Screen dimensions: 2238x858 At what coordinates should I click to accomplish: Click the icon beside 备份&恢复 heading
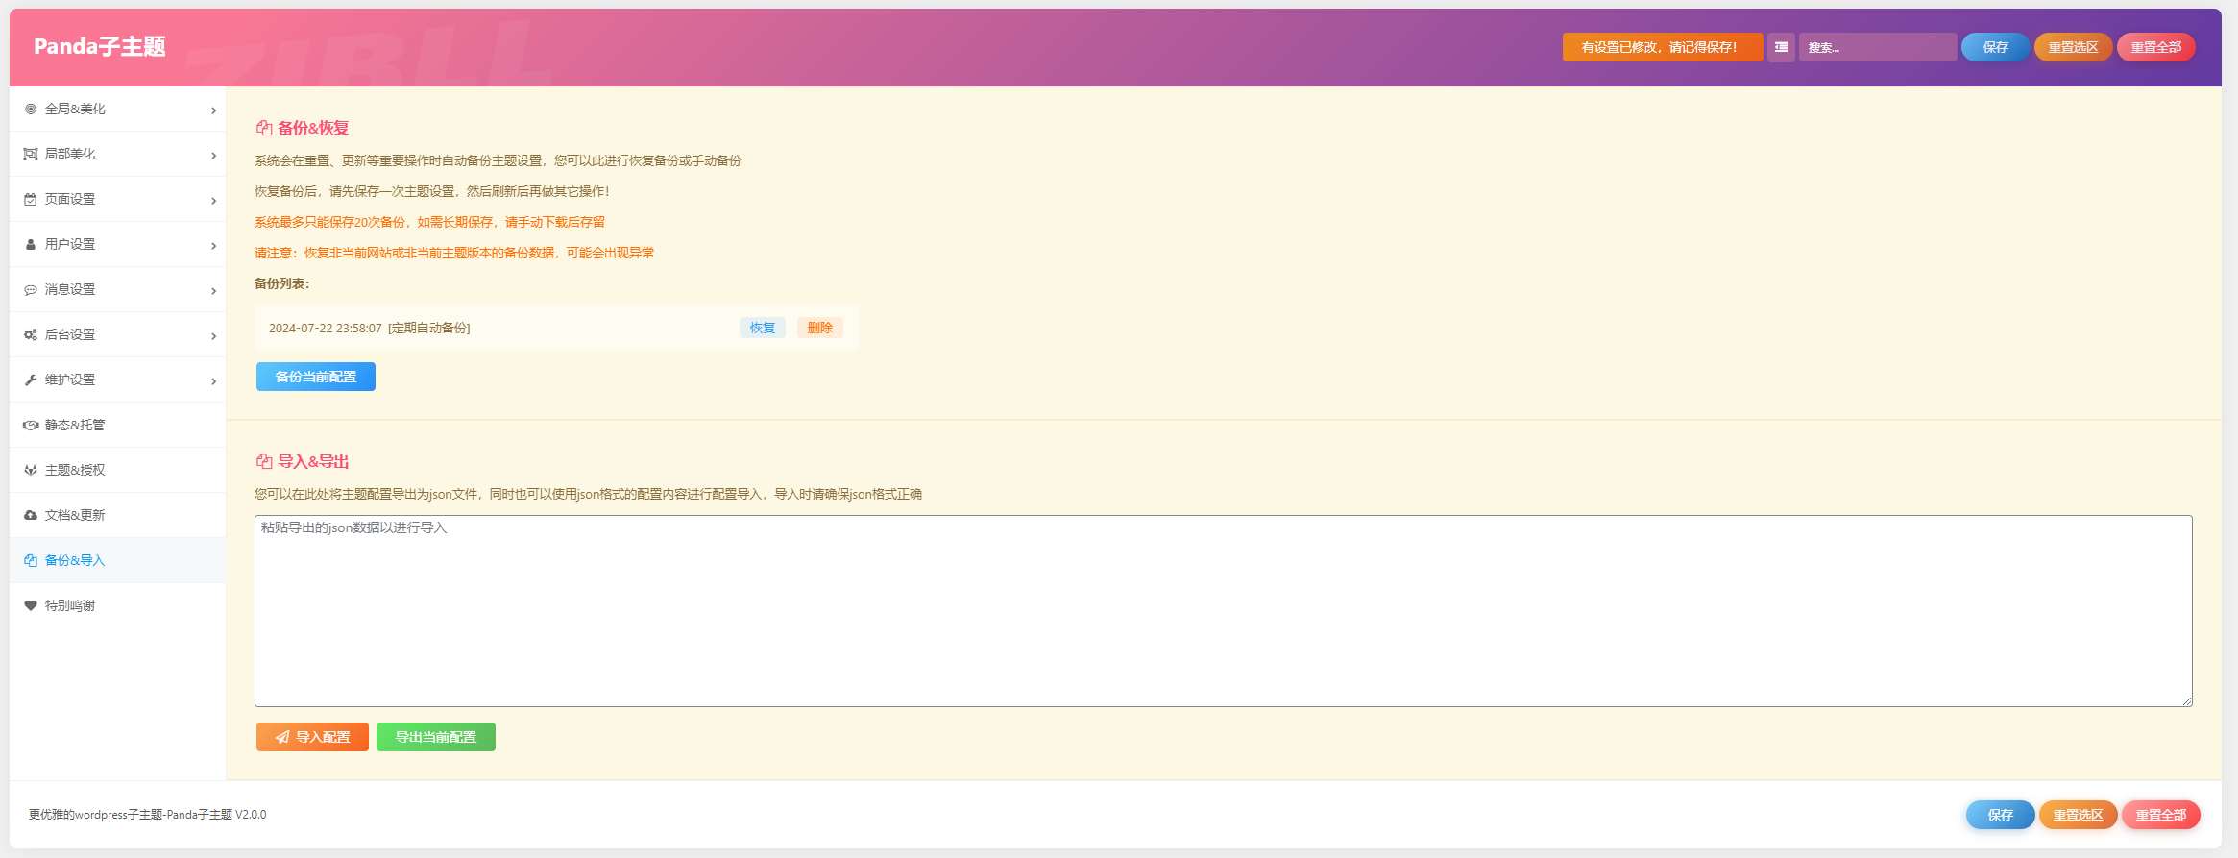pyautogui.click(x=264, y=128)
